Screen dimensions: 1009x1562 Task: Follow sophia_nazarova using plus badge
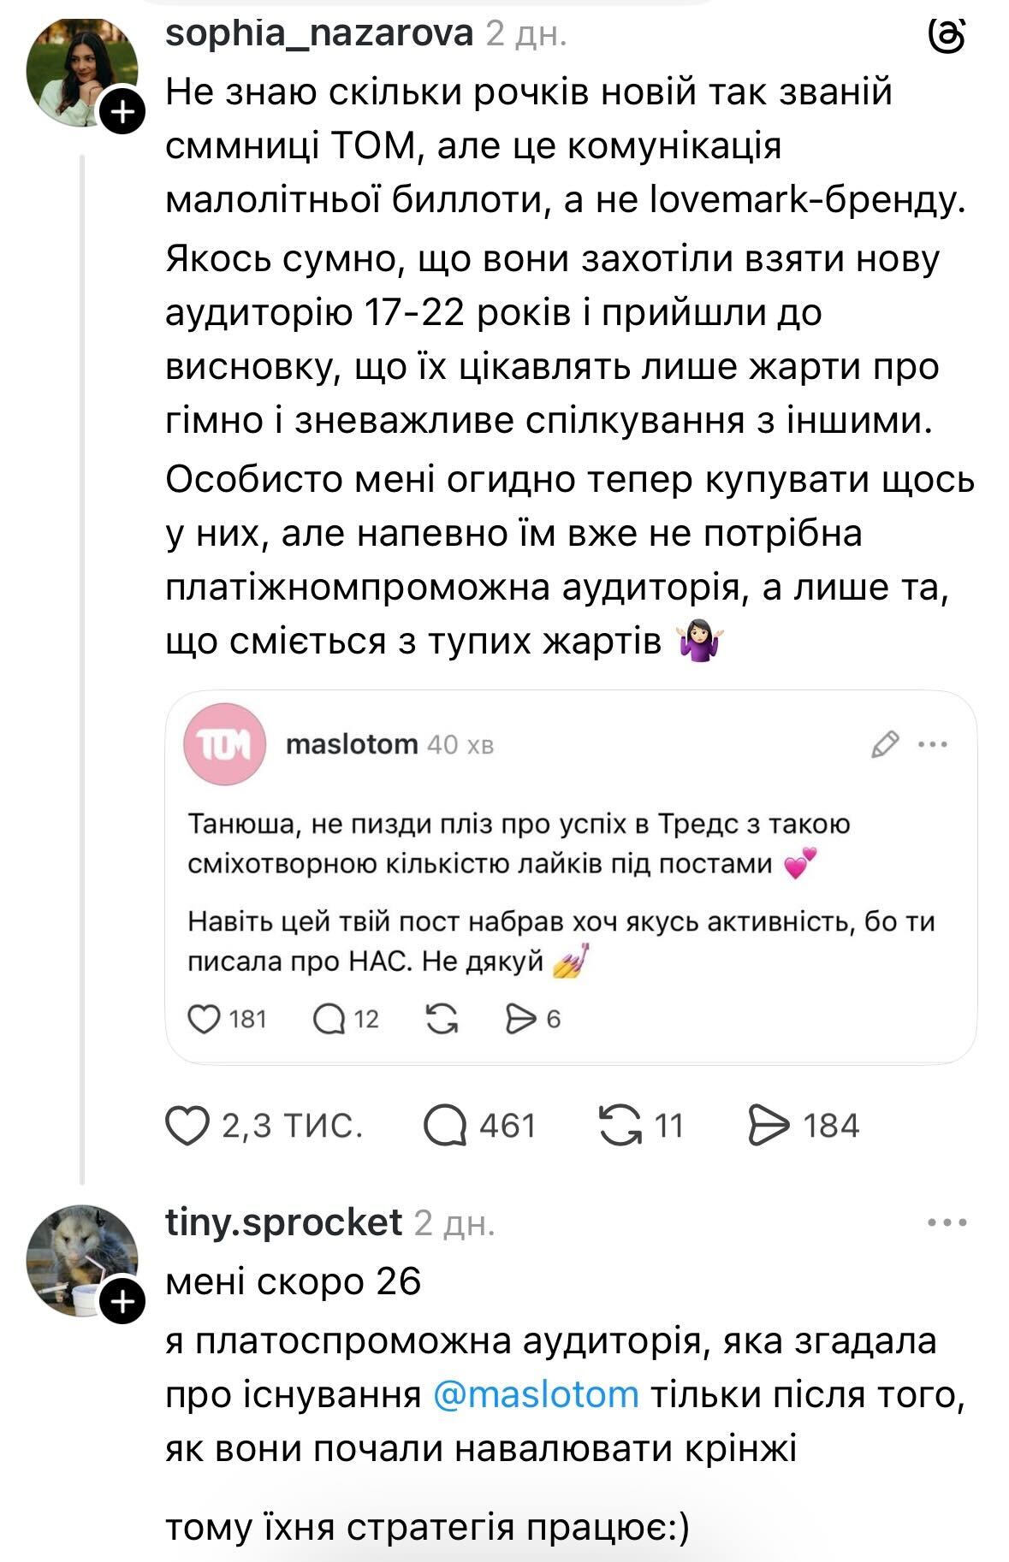123,112
